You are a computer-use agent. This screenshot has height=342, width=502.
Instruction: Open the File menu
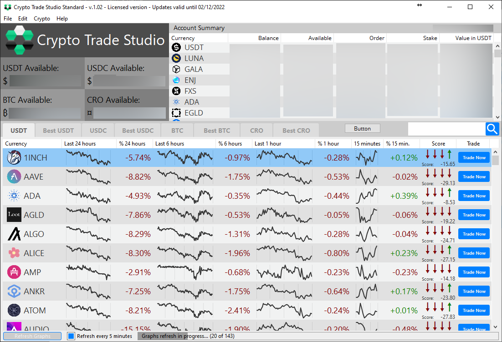coord(8,19)
